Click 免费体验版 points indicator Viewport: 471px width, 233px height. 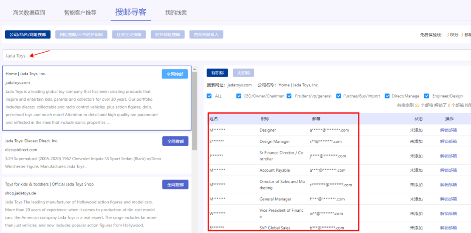tap(445, 34)
